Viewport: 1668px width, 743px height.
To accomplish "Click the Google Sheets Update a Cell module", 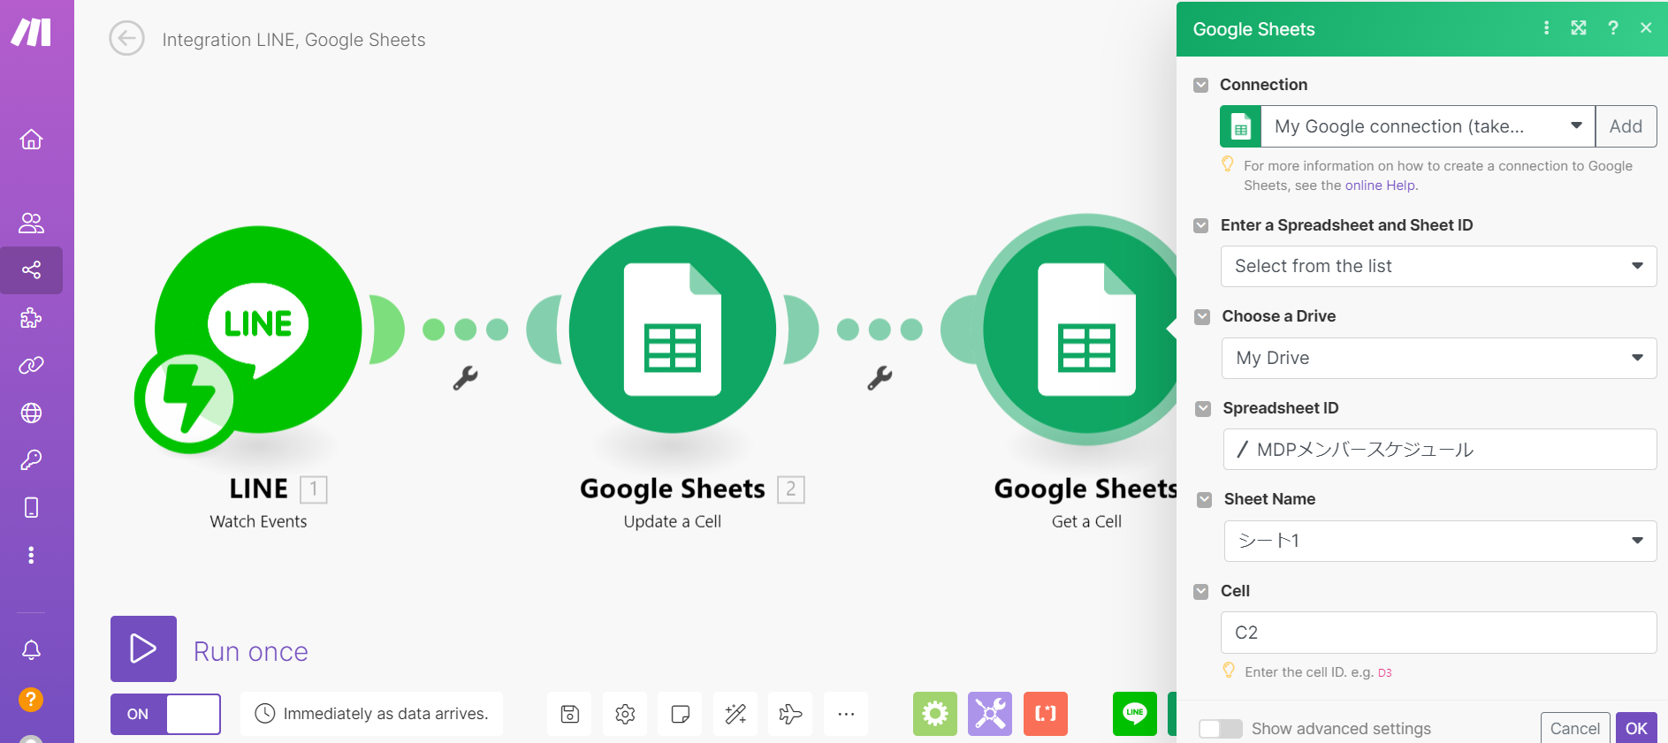I will (673, 330).
